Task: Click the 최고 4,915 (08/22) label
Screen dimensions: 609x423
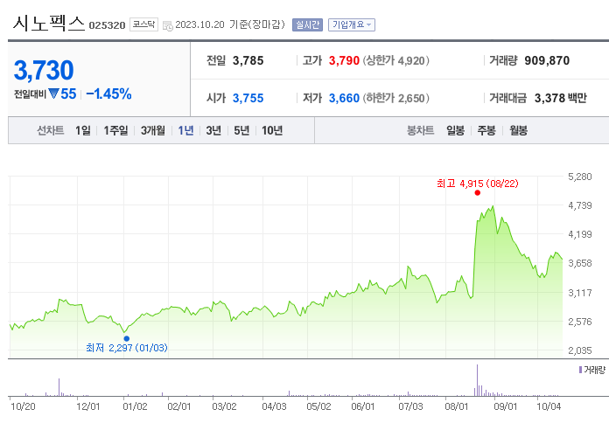Action: pyautogui.click(x=478, y=184)
